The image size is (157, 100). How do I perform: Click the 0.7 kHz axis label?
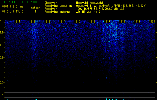click(x=2, y=82)
